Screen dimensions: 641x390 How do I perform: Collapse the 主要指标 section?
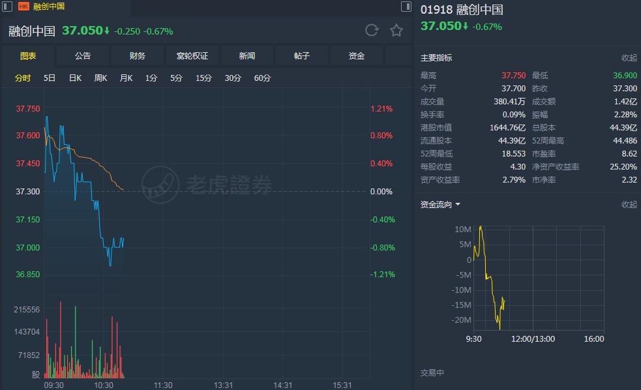tap(629, 58)
